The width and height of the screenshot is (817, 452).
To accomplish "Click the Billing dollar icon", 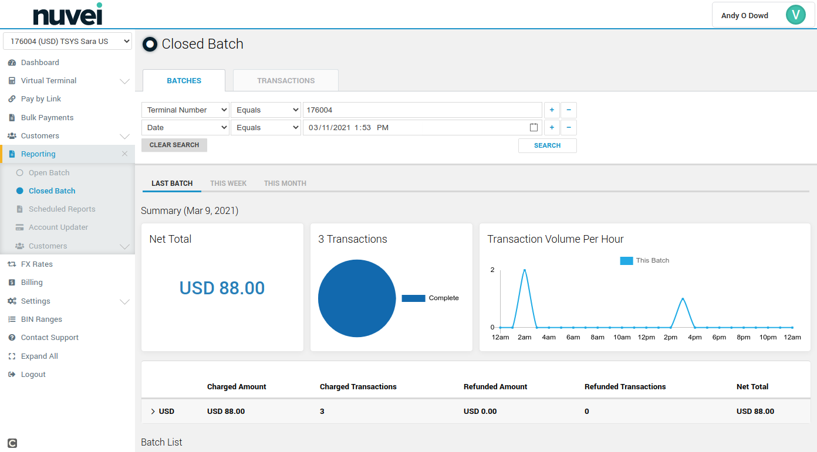I will (12, 283).
